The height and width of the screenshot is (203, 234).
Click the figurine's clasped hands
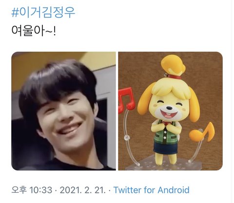click(x=166, y=126)
